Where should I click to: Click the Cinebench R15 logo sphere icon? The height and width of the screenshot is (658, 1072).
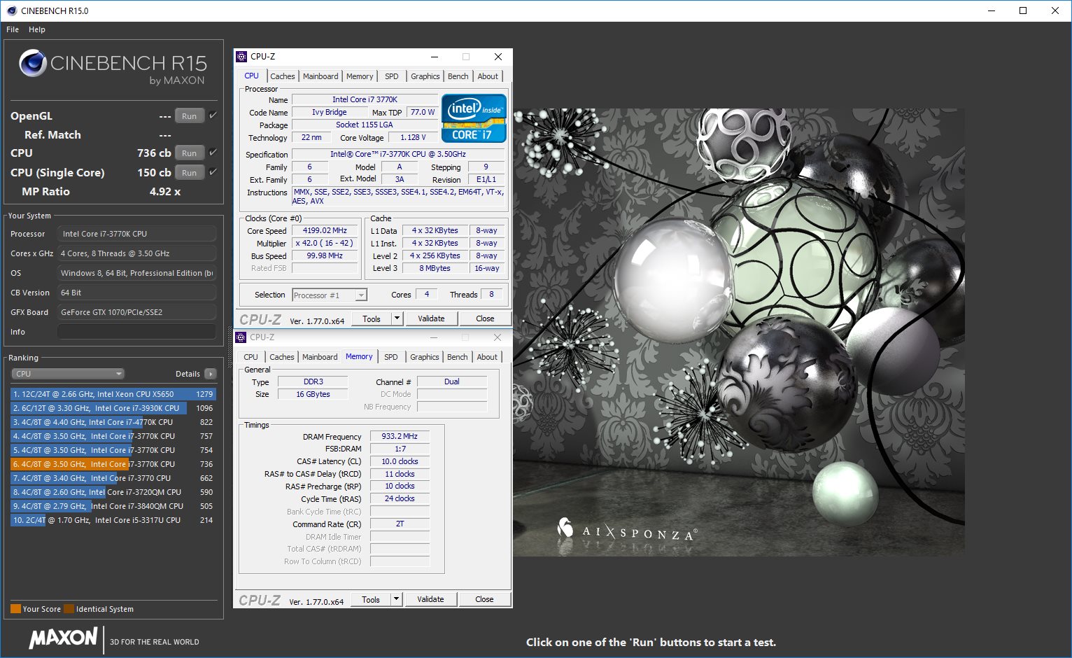click(33, 64)
